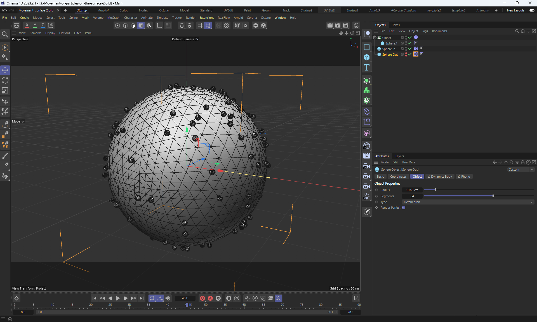The image size is (537, 322).
Task: Open the sphere Type dropdown Octahedron
Action: point(468,202)
